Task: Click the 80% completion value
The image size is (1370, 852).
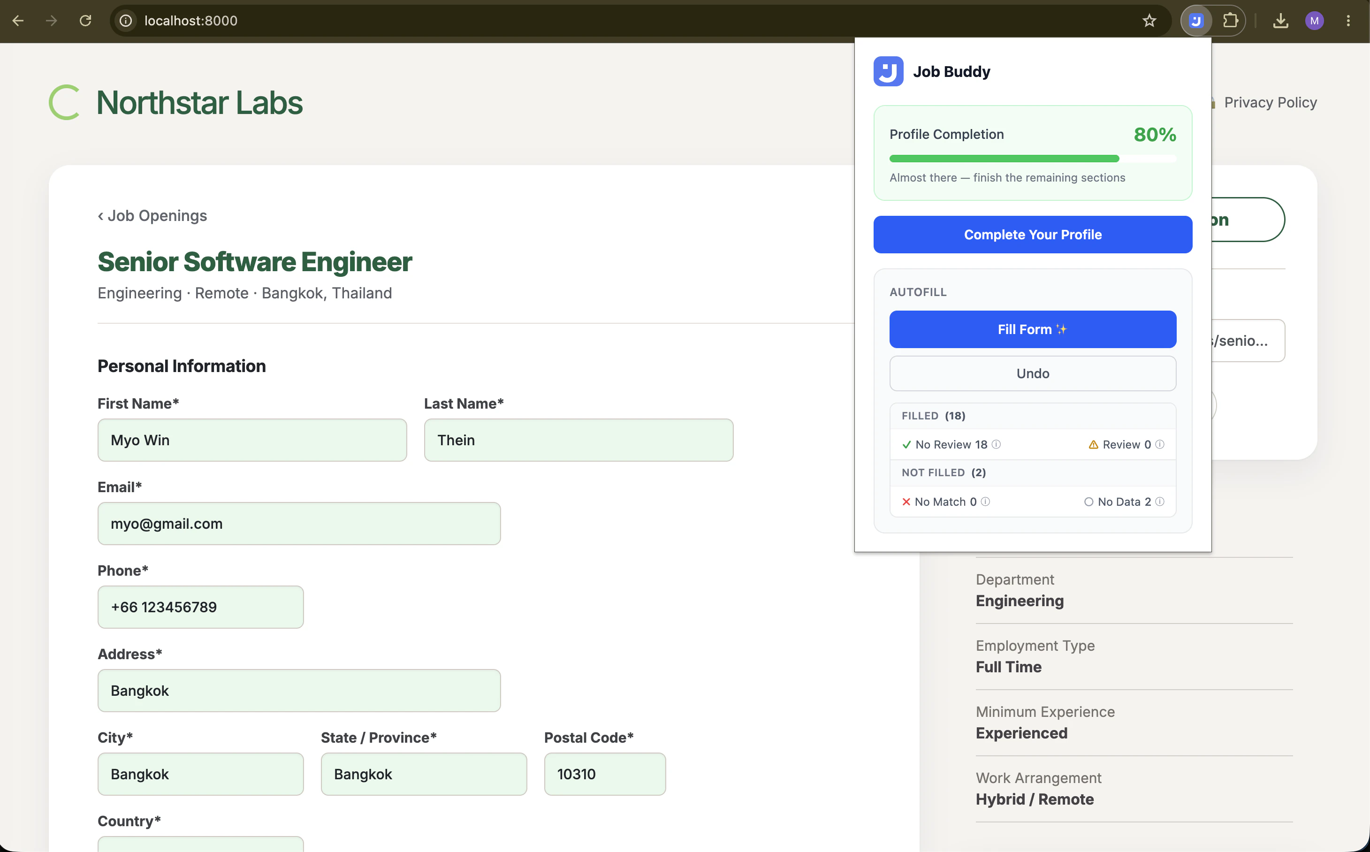Action: [1155, 135]
